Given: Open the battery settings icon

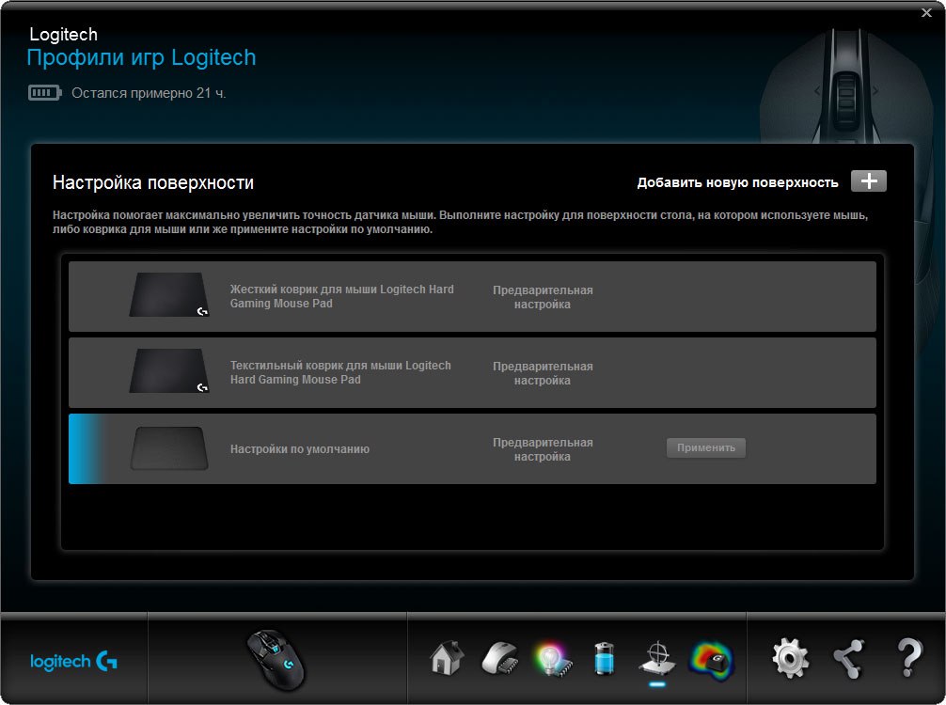Looking at the screenshot, I should click(x=604, y=658).
